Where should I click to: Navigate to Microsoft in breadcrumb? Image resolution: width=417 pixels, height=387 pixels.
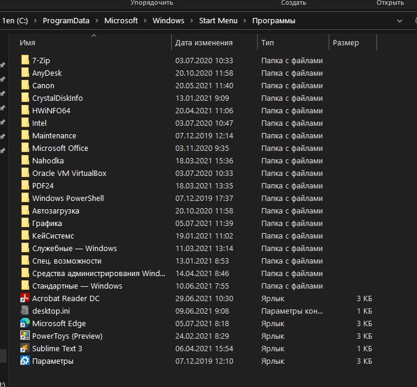coord(121,20)
